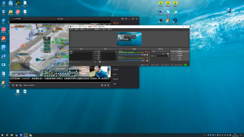The image size is (244, 137).
Task: Open the 场景集合 menu in OBS
Action: point(97,29)
